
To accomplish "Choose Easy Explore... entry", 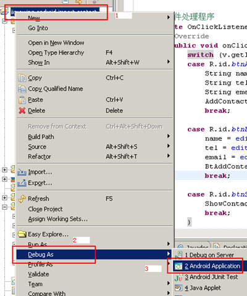I will (94, 234).
